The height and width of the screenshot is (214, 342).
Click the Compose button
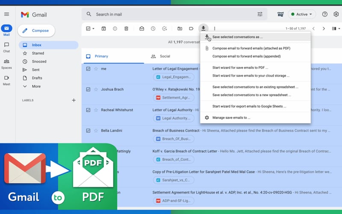(x=36, y=30)
